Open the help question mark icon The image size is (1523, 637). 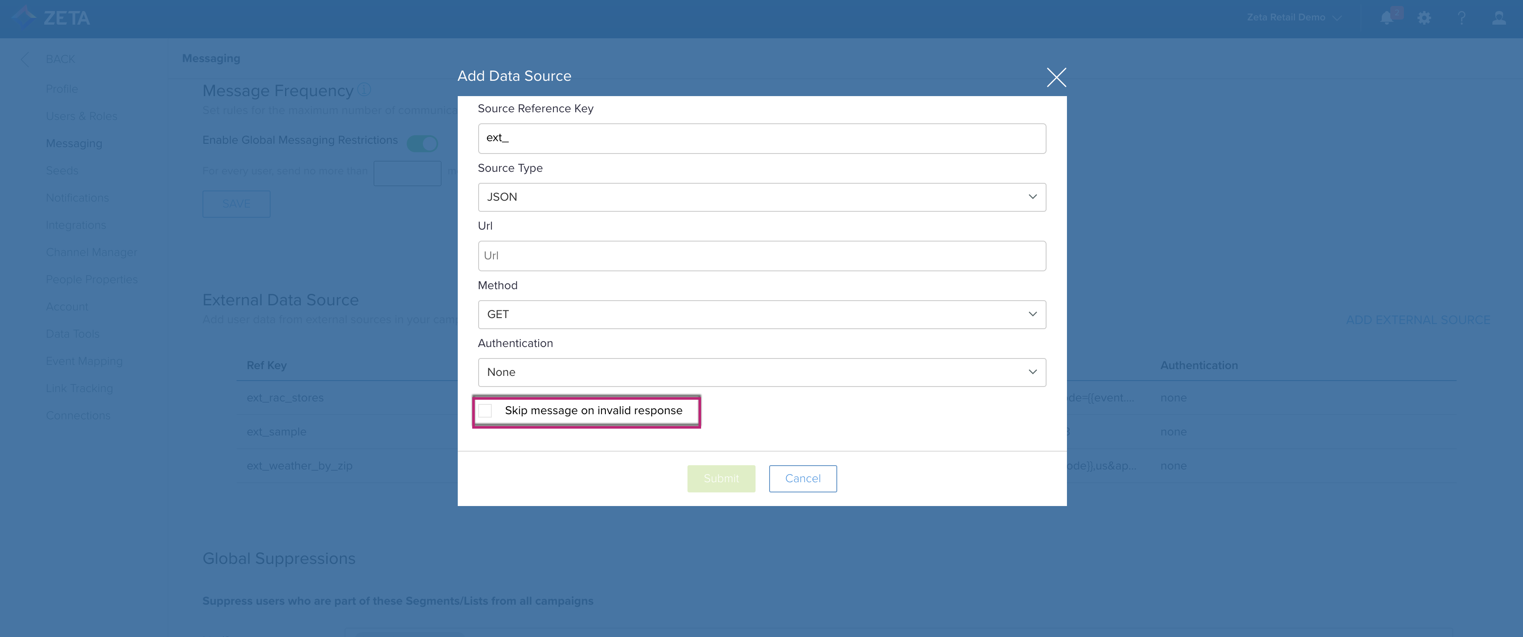tap(1461, 18)
